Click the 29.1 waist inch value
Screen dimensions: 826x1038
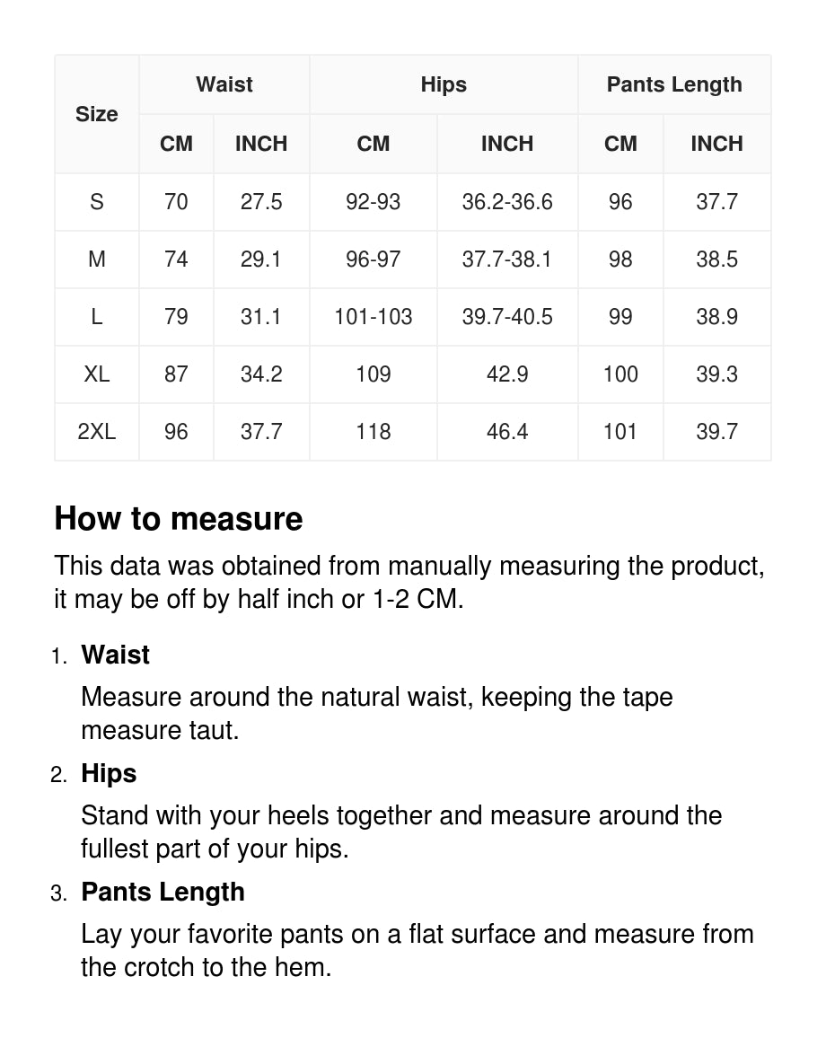[x=261, y=259]
